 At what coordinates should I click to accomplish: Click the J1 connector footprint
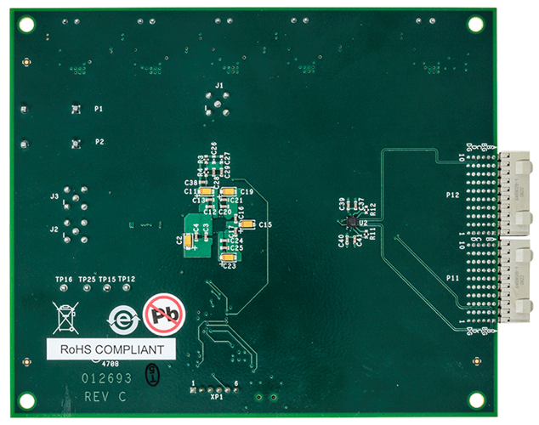[218, 106]
